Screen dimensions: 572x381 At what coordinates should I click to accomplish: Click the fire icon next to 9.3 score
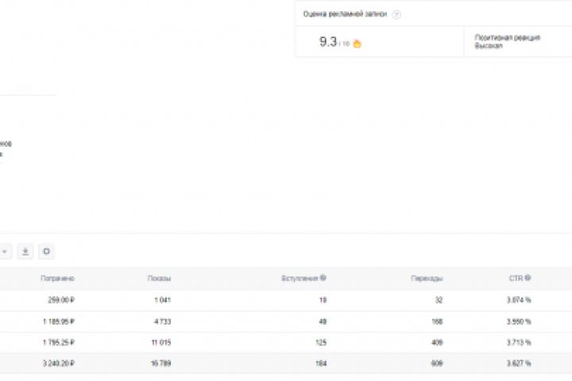357,44
